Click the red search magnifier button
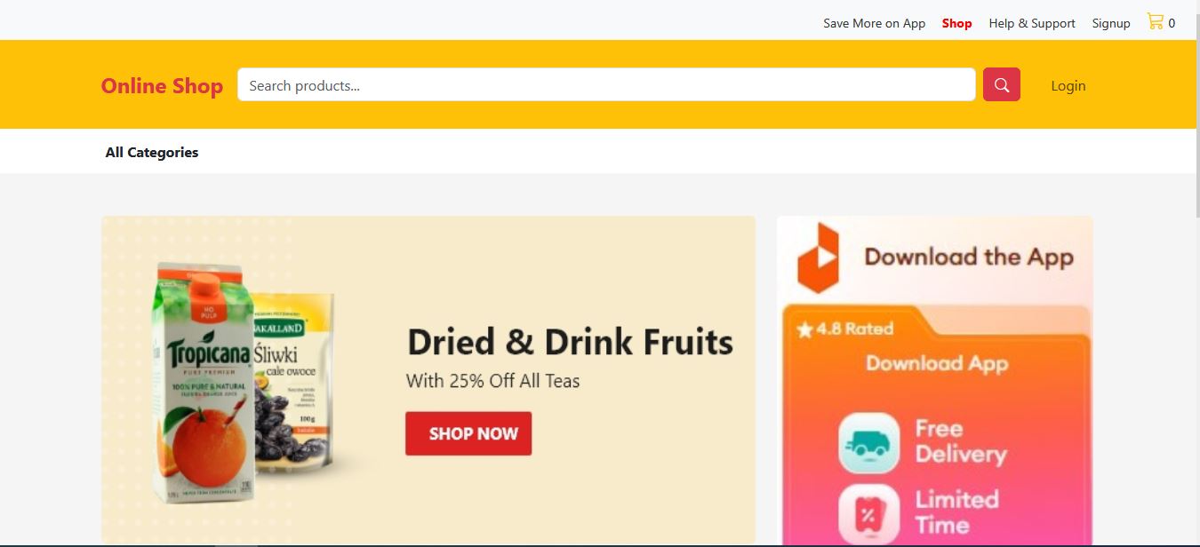Screen dimensions: 1200x547 (1001, 84)
